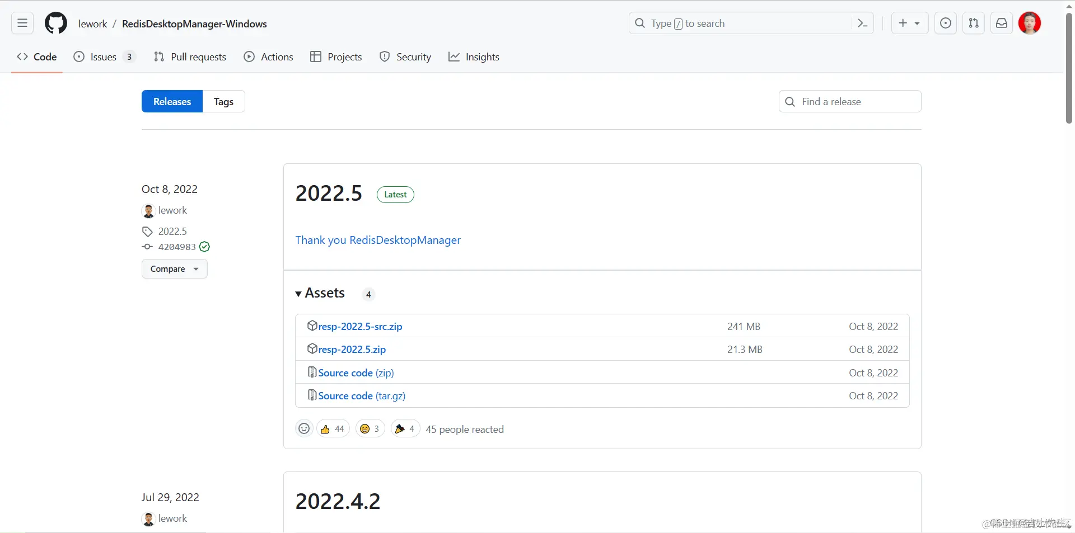Open lework author link for Jul 29 release
Screen dimensions: 1075x533
(172, 518)
